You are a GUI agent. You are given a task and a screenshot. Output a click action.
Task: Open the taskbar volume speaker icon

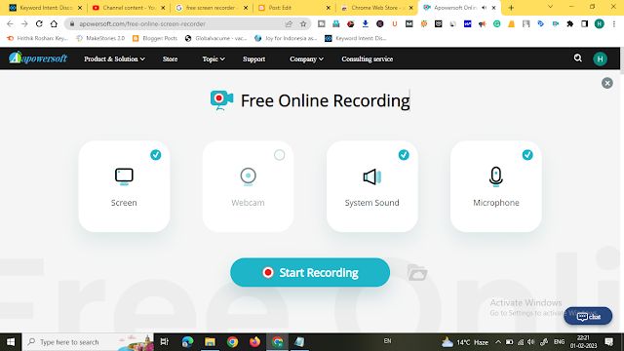click(x=531, y=342)
